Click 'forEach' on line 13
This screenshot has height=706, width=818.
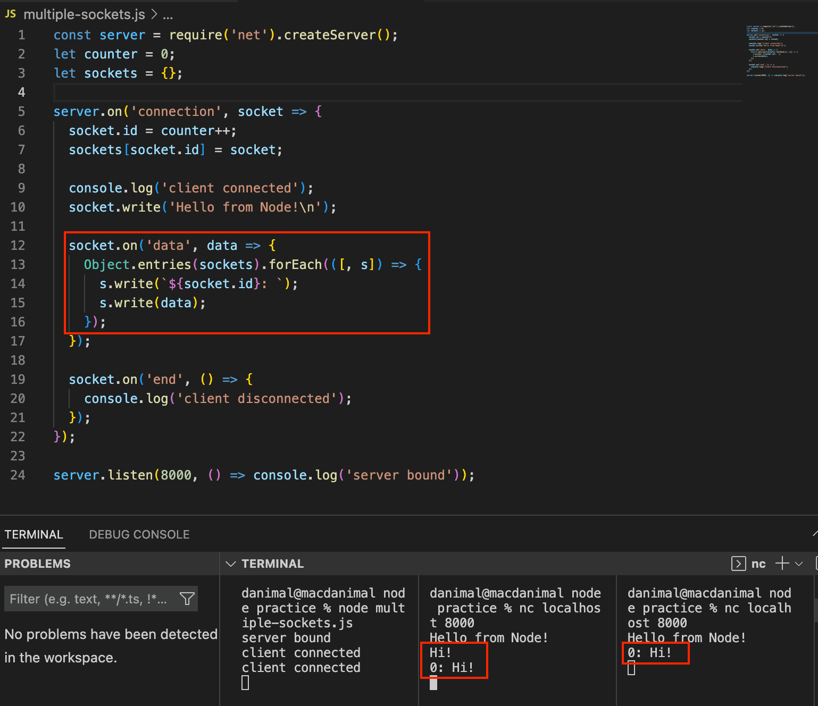(295, 265)
